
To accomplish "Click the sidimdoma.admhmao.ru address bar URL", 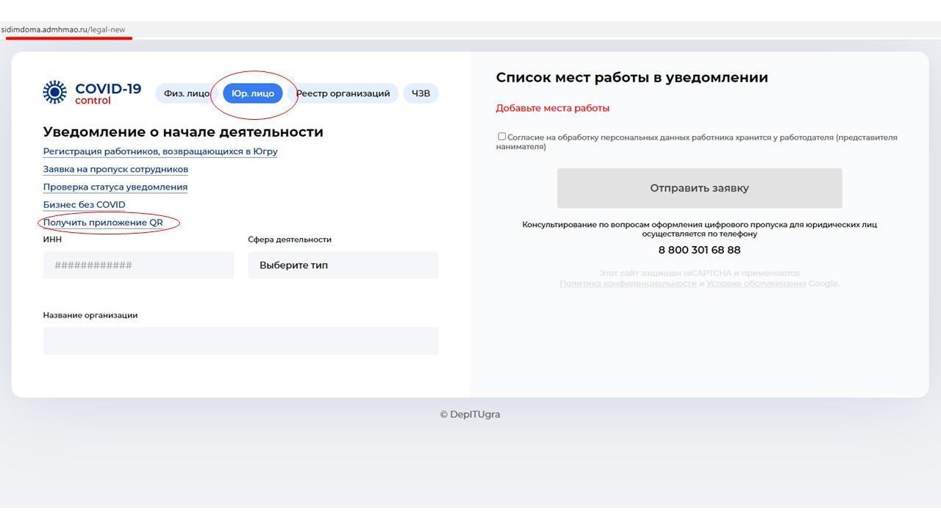I will pyautogui.click(x=63, y=30).
